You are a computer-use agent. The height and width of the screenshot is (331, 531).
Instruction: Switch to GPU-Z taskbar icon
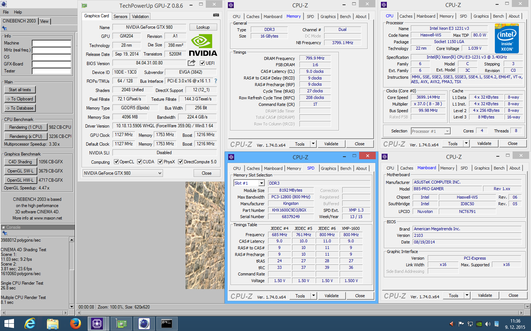coord(121,324)
